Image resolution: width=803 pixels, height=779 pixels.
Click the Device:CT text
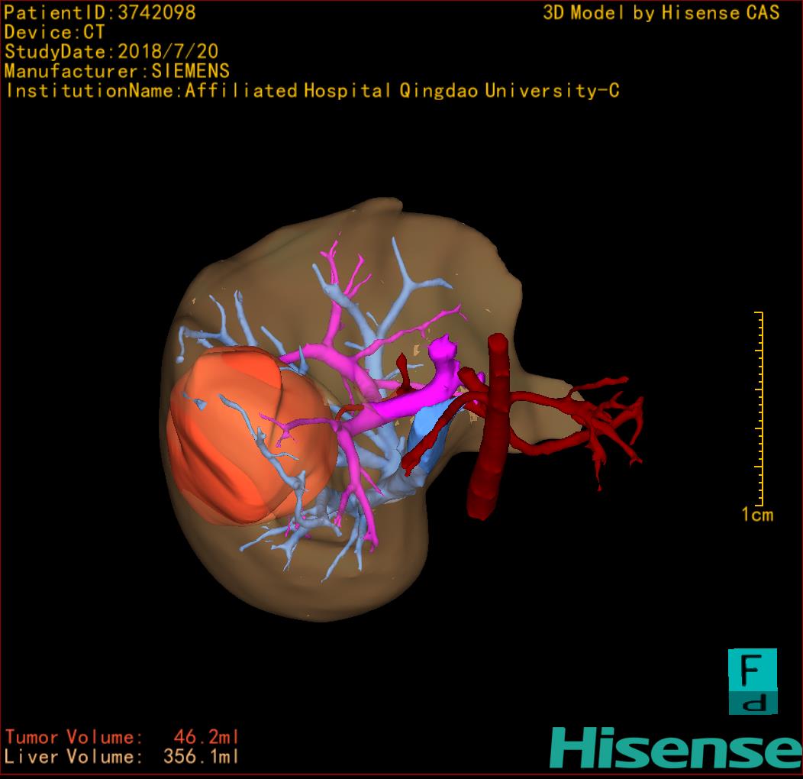54,32
